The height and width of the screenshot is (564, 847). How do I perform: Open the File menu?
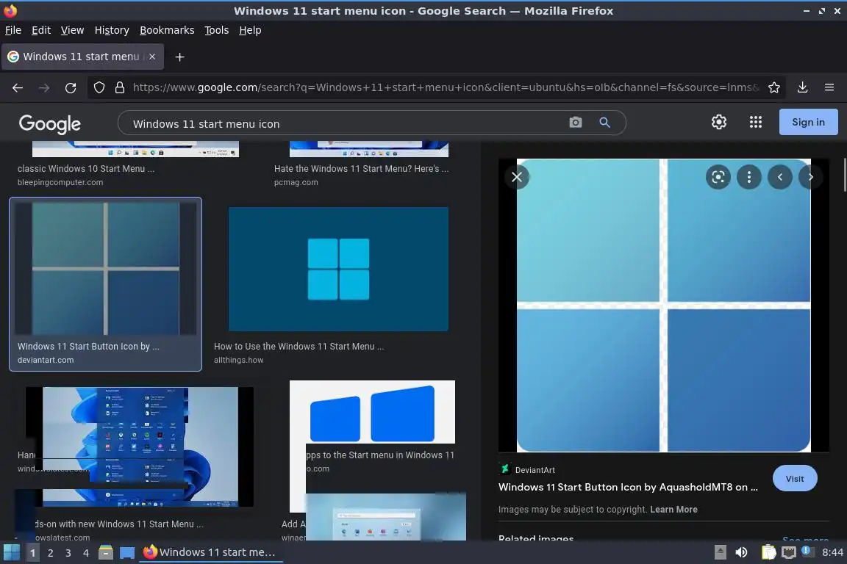(x=13, y=30)
